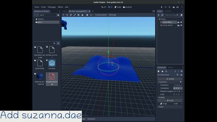Switch to the Script workspace
This screenshot has width=217, height=122.
(118, 7)
